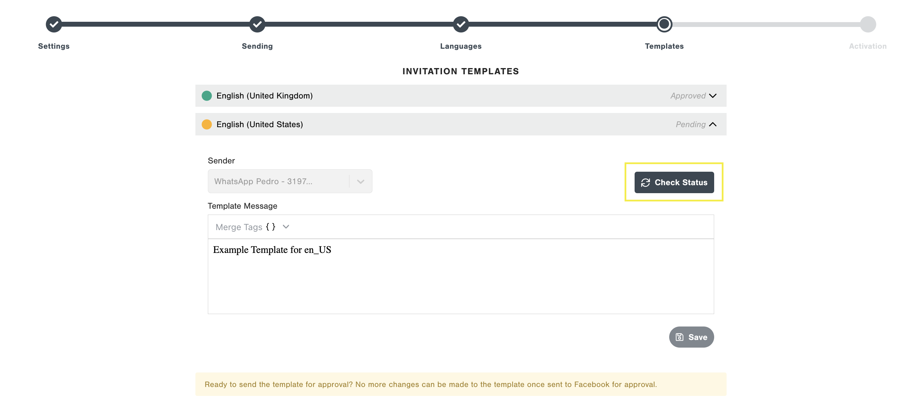This screenshot has width=922, height=416.
Task: Click the Languages step checkmark circle
Action: click(x=461, y=24)
